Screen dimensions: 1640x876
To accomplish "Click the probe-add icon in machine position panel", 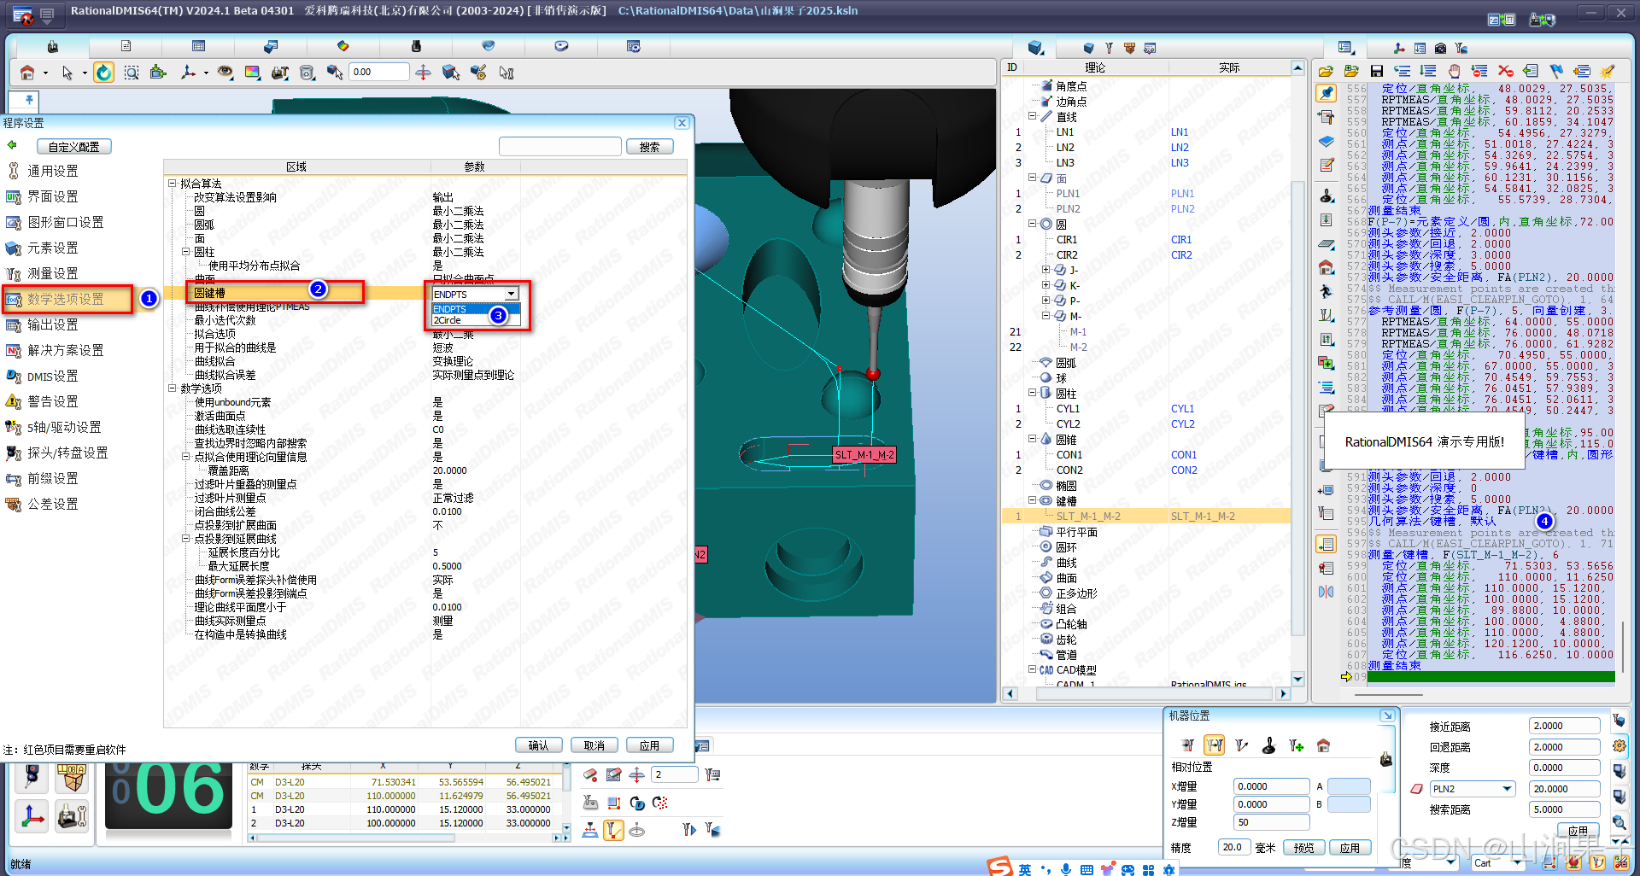I will click(x=1296, y=745).
